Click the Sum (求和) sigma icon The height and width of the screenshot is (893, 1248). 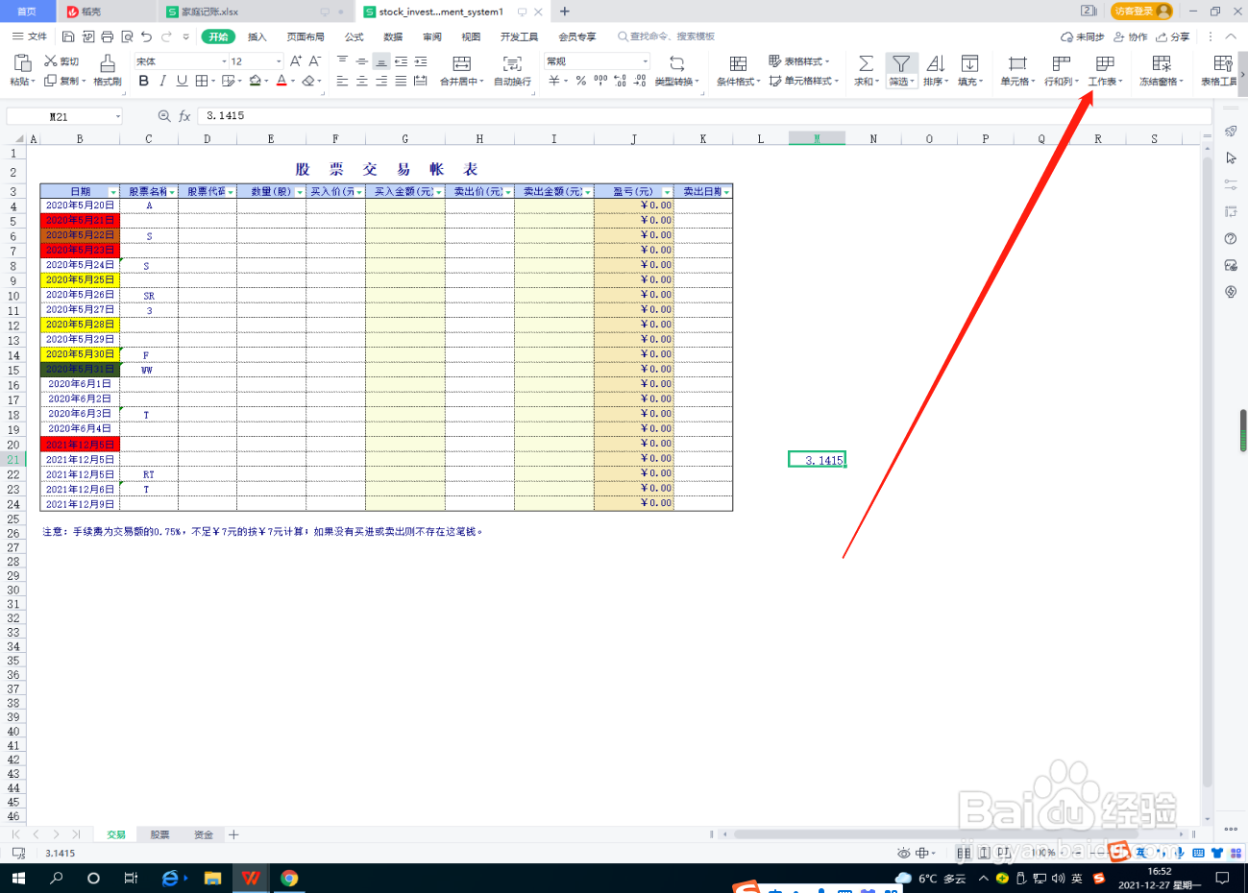point(866,63)
